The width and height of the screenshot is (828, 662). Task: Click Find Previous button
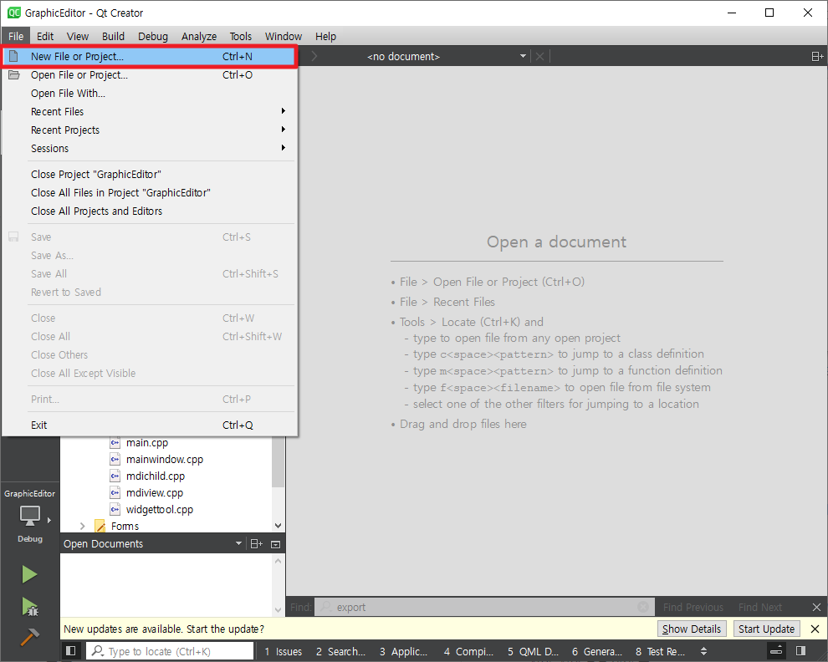pos(693,607)
